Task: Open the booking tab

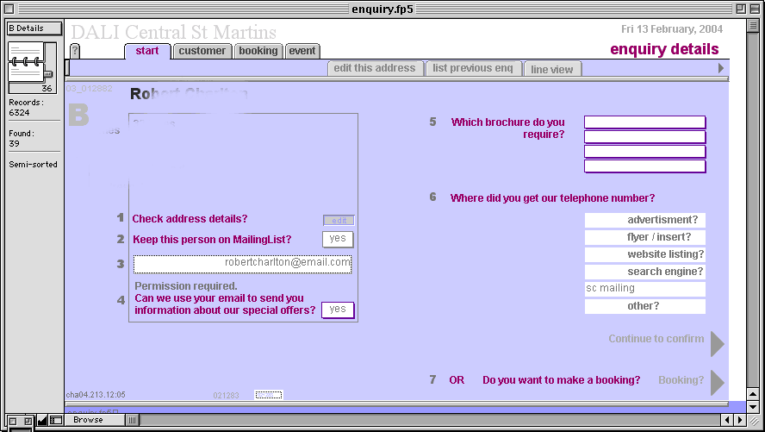Action: (258, 51)
